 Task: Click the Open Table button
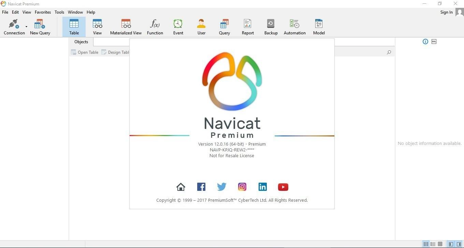coord(85,52)
